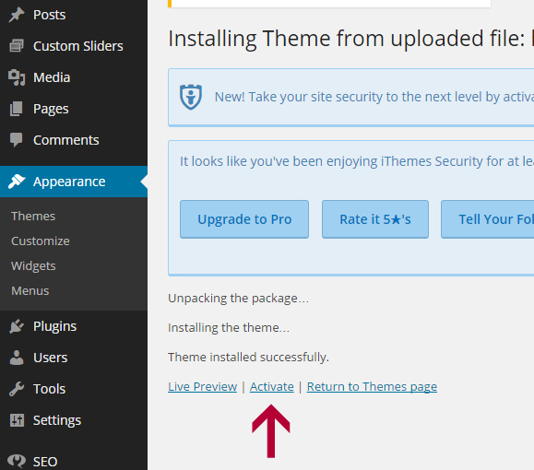Click the Tell Your Followers button
534x470 pixels.
tap(487, 219)
